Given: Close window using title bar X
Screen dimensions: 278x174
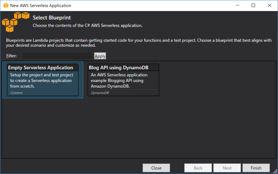Looking at the screenshot, I should pyautogui.click(x=269, y=5).
